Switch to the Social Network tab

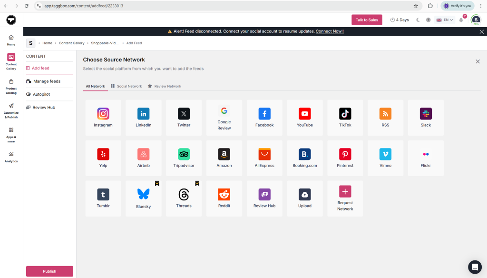pyautogui.click(x=127, y=86)
